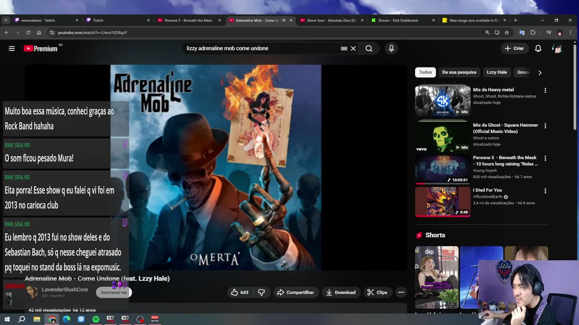Switch to Stone Sour - Absolute Zero tab
Image resolution: width=579 pixels, height=325 pixels.
332,20
